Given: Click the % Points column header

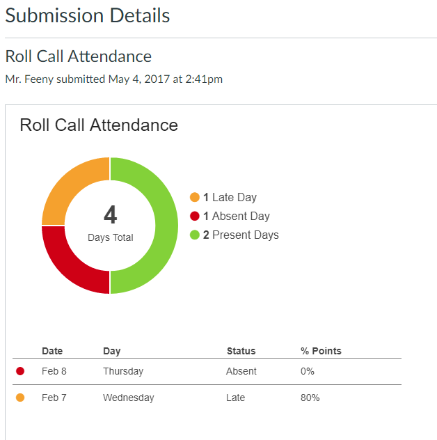Looking at the screenshot, I should tap(321, 351).
